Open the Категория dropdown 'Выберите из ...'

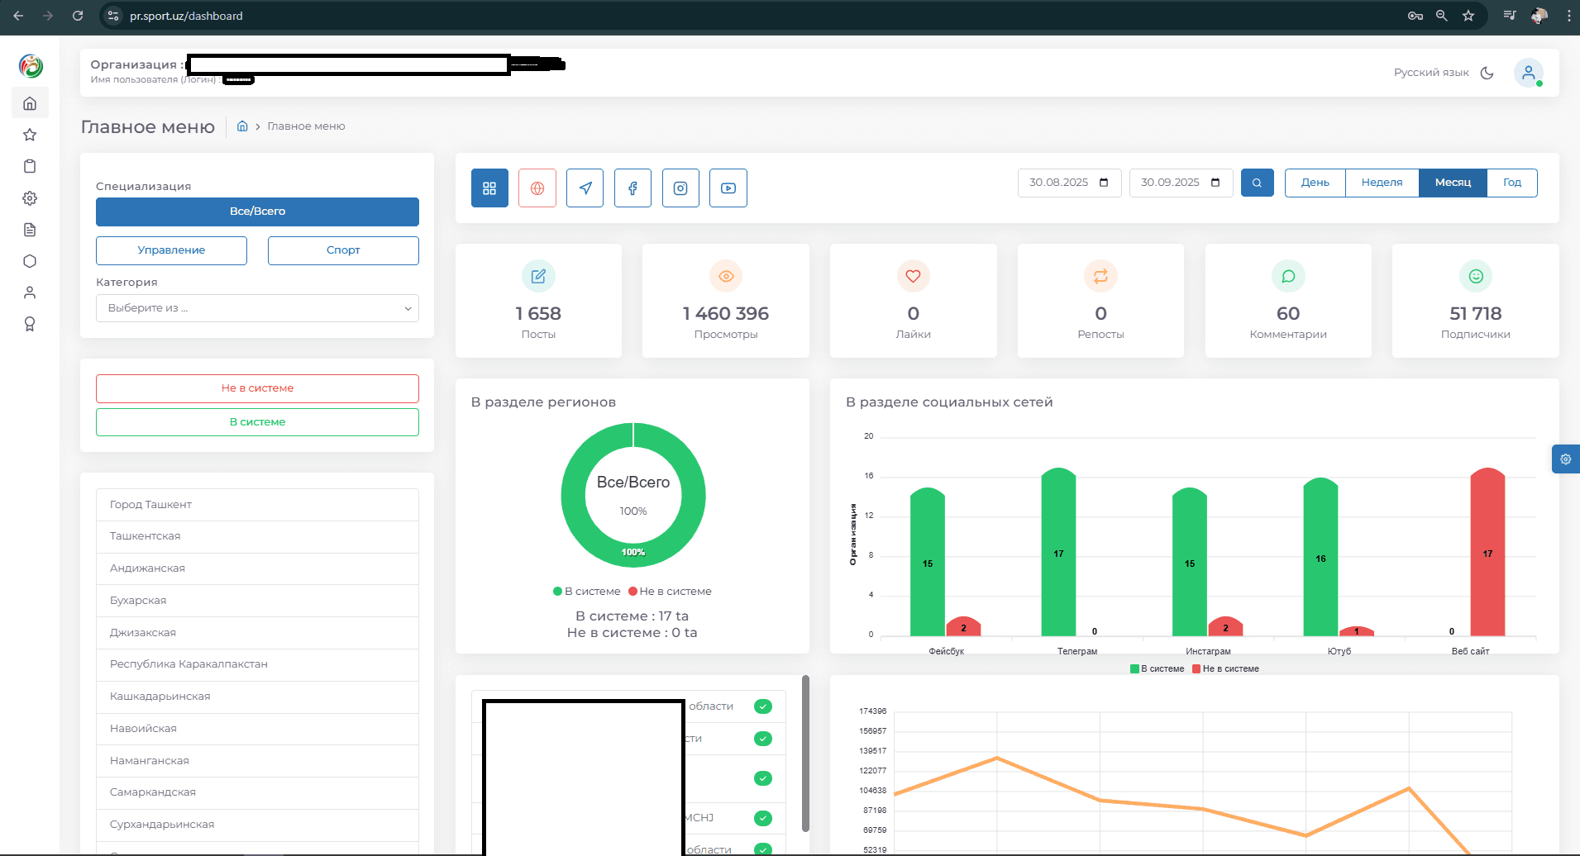click(257, 308)
